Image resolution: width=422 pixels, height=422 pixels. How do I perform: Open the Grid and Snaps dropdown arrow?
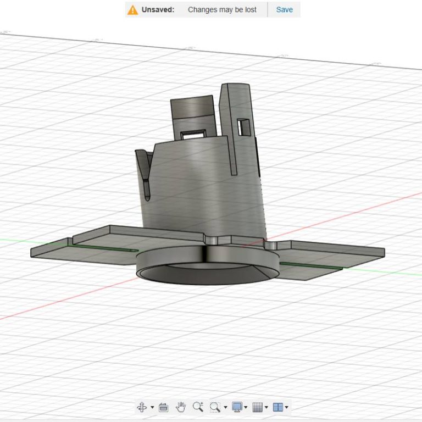coord(266,408)
